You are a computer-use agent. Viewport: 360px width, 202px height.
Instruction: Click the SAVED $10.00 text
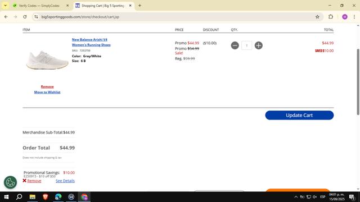coord(324,50)
